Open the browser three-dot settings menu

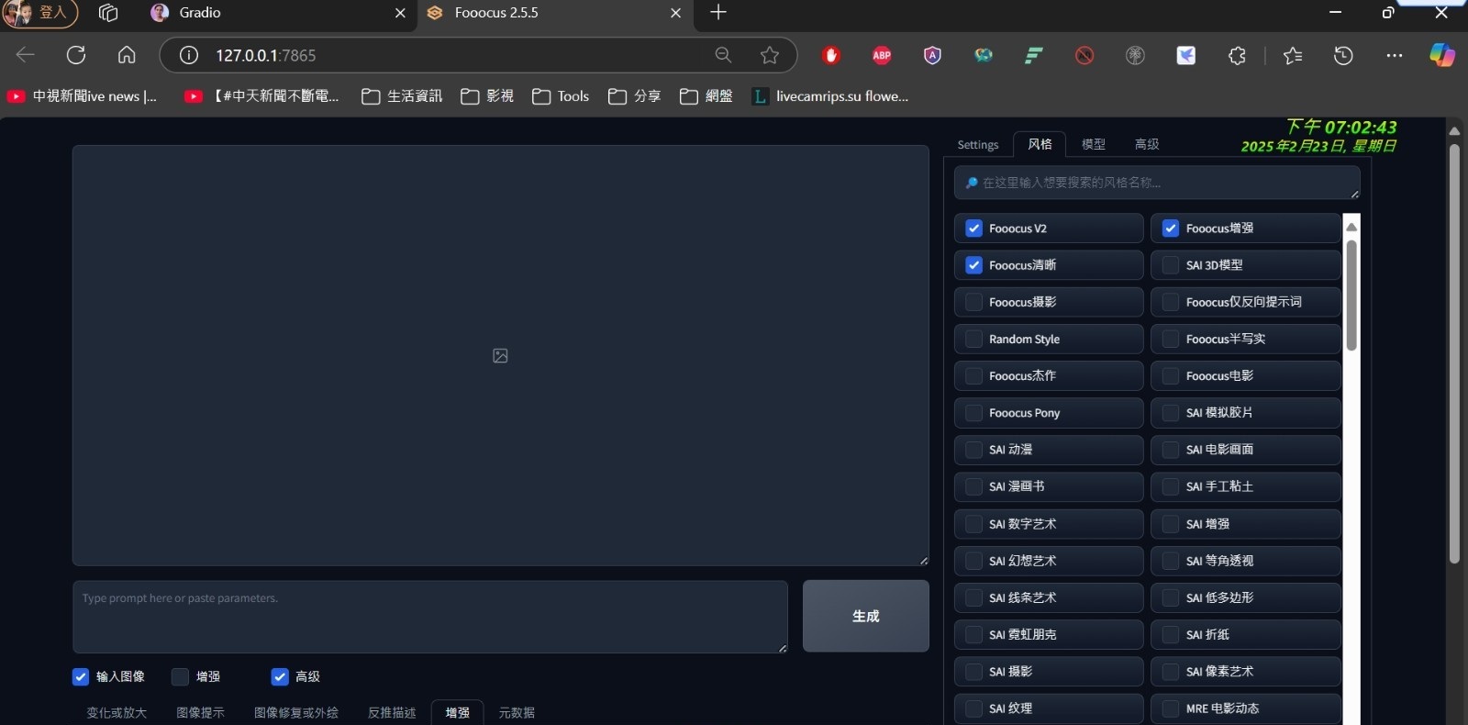click(1395, 55)
